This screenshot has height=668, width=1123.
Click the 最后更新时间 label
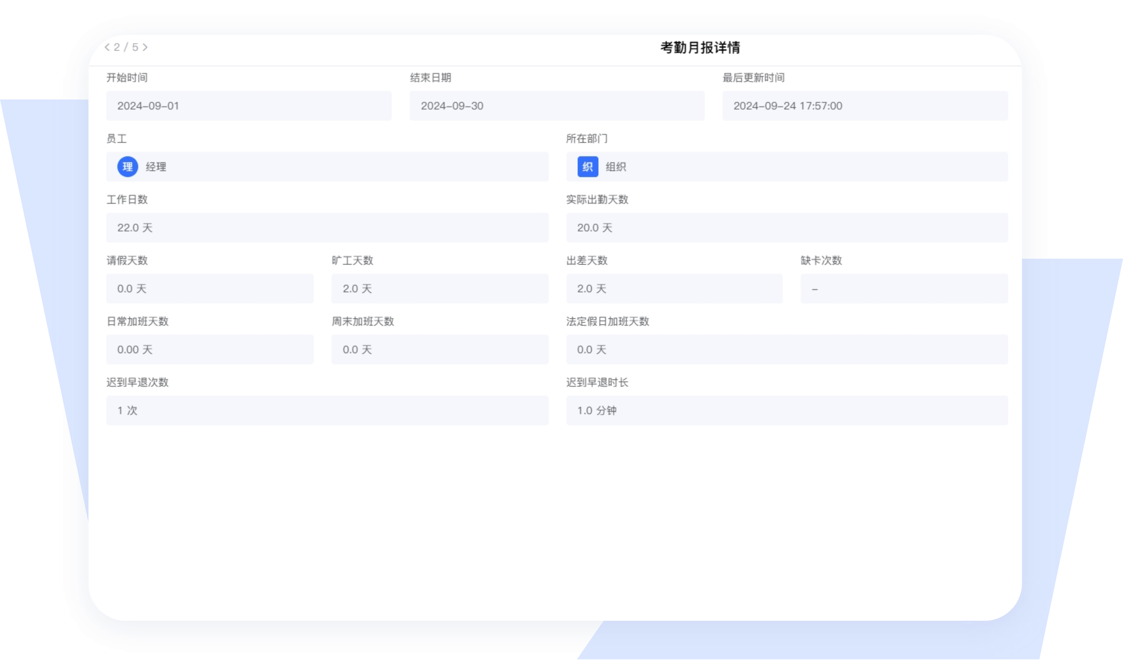754,78
